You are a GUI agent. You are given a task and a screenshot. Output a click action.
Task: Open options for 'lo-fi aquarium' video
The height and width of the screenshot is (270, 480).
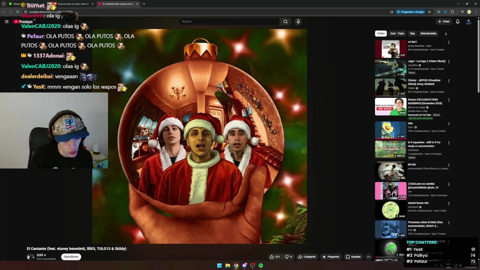click(448, 143)
